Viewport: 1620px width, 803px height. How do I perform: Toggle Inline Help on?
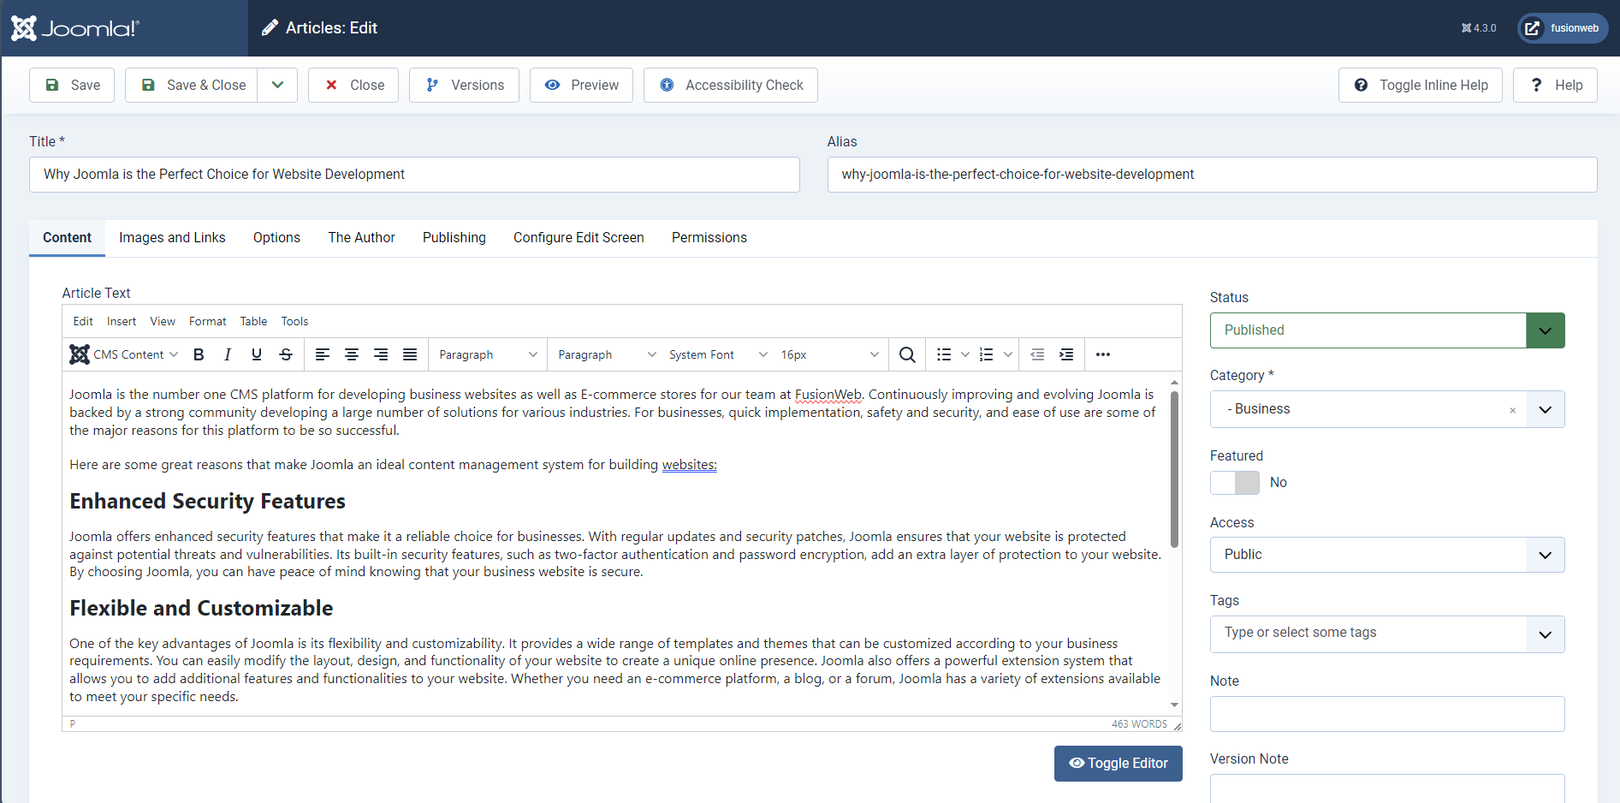[x=1420, y=86]
